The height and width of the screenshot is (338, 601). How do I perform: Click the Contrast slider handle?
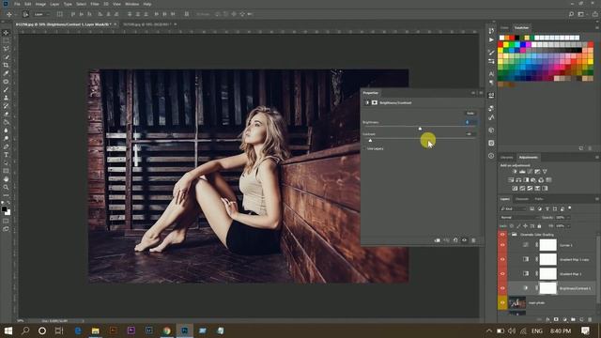click(x=370, y=141)
